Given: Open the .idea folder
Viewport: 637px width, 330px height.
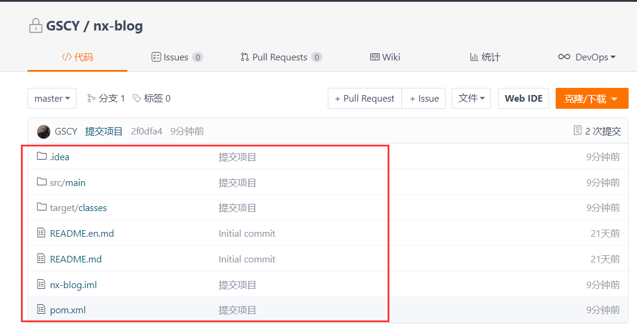Looking at the screenshot, I should point(59,157).
